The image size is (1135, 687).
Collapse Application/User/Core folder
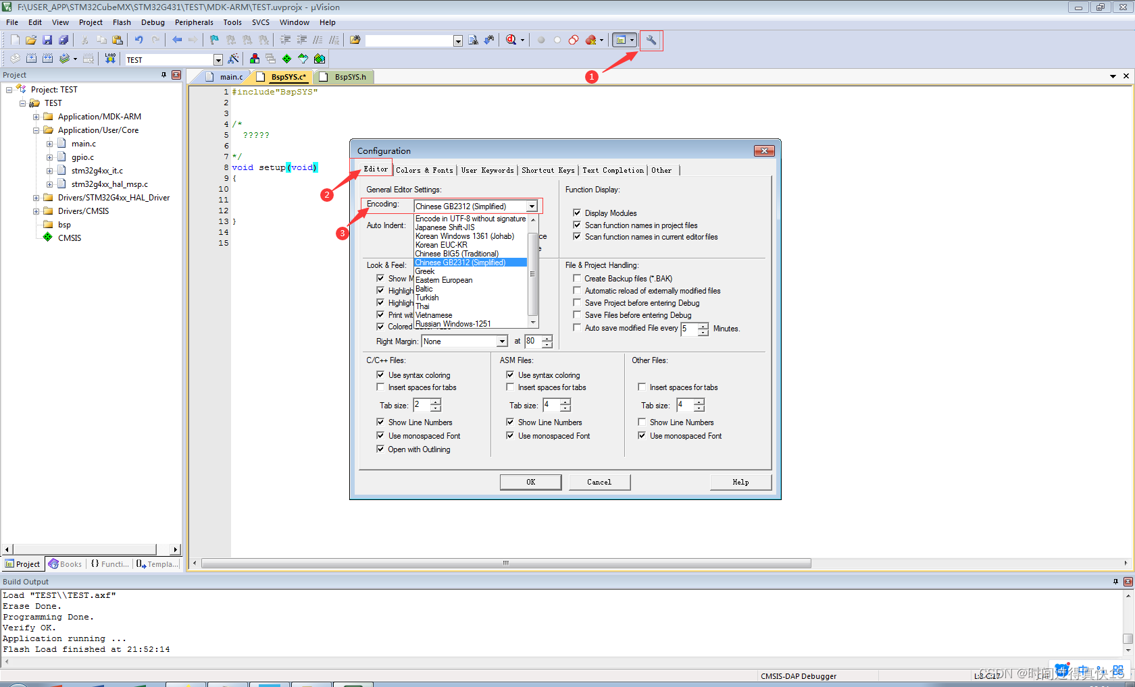[36, 130]
